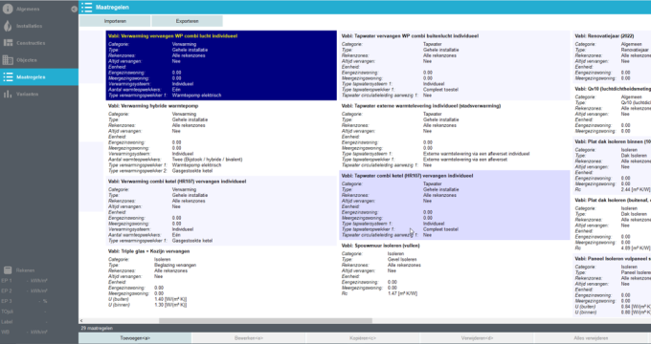The height and width of the screenshot is (344, 651).
Task: Click the Importeren button
Action: click(115, 21)
